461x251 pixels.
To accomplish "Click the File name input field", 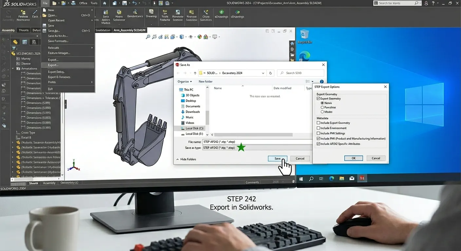I will [257, 142].
